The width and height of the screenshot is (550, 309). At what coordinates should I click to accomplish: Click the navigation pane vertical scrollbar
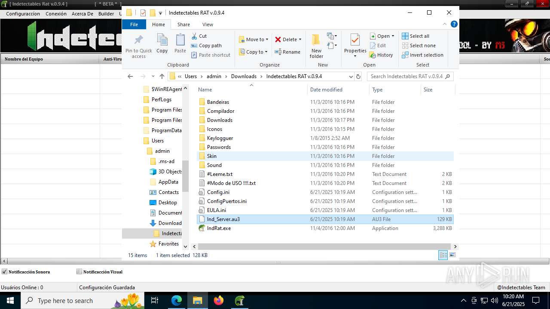click(x=186, y=176)
